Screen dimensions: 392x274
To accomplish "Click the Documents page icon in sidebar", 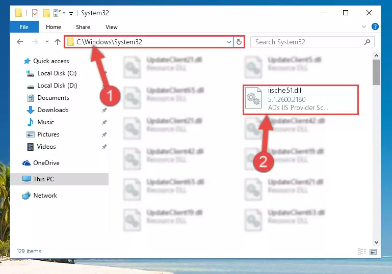I will point(31,98).
